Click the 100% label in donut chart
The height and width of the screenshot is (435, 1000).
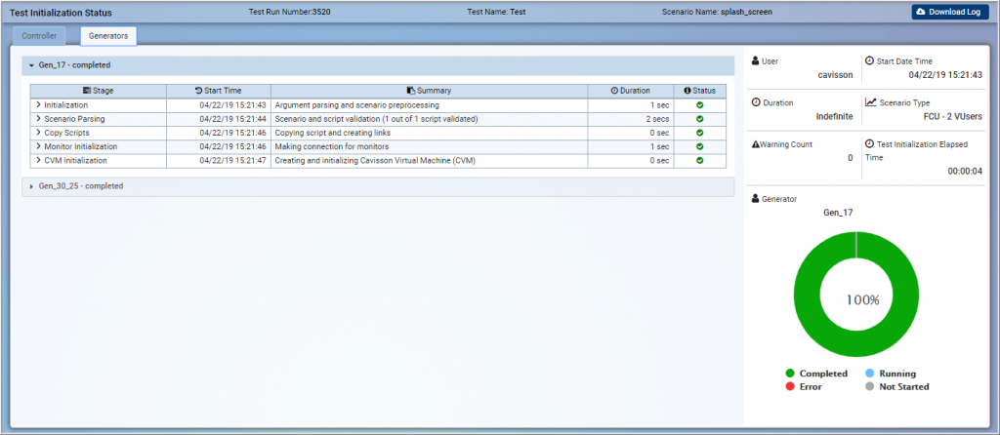pyautogui.click(x=863, y=300)
